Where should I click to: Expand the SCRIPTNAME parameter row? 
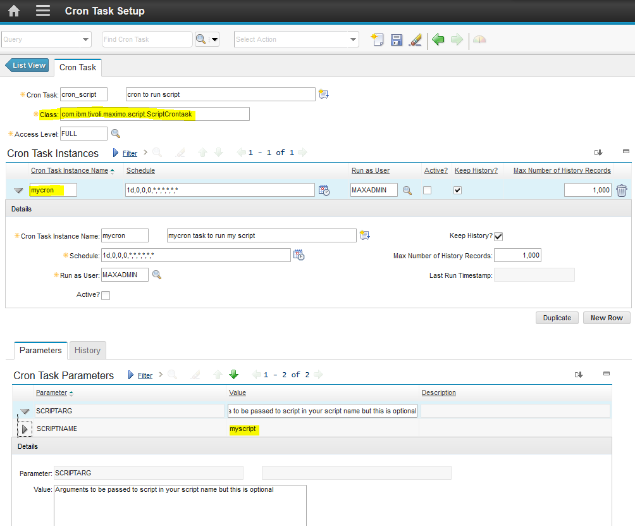[x=25, y=429]
